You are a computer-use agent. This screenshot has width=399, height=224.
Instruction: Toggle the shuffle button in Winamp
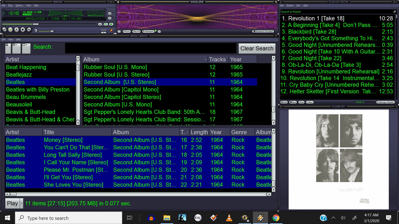pos(110,18)
